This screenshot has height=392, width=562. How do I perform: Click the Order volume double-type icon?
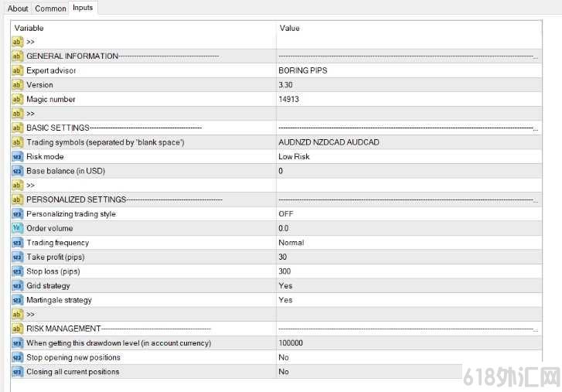[x=17, y=228]
